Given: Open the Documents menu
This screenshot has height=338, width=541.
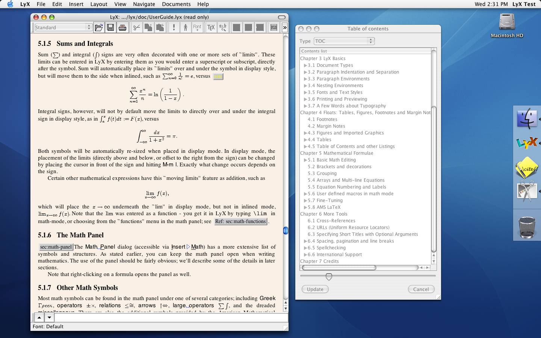Looking at the screenshot, I should (x=176, y=4).
